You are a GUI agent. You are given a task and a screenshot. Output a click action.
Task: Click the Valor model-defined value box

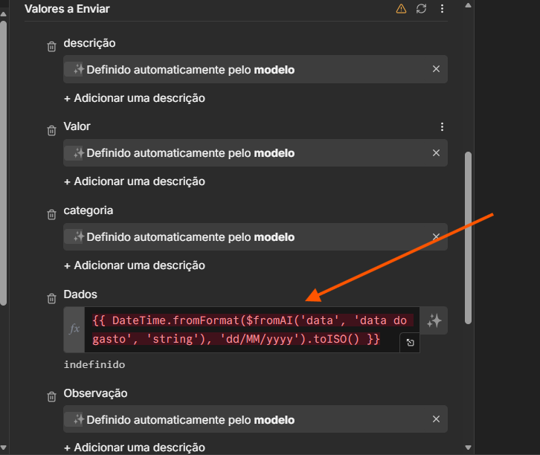pyautogui.click(x=245, y=153)
